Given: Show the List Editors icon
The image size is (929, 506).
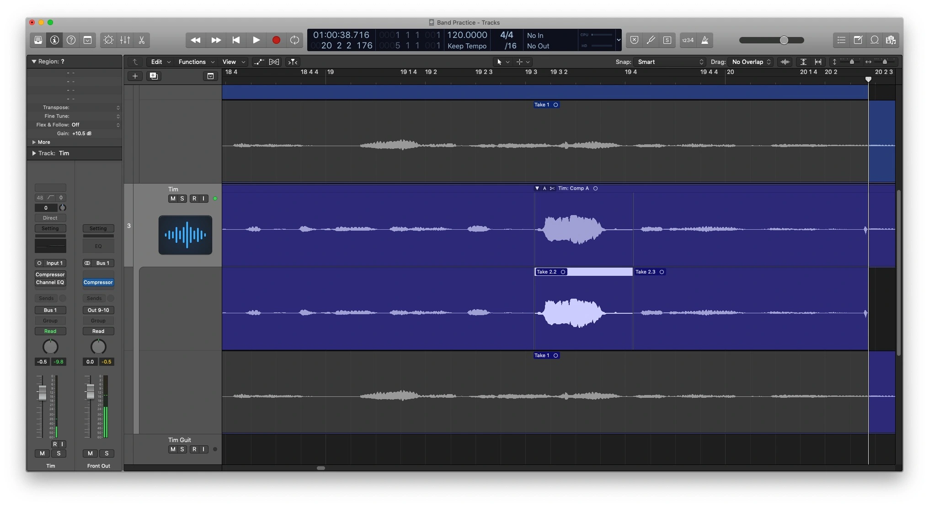Looking at the screenshot, I should click(x=841, y=40).
